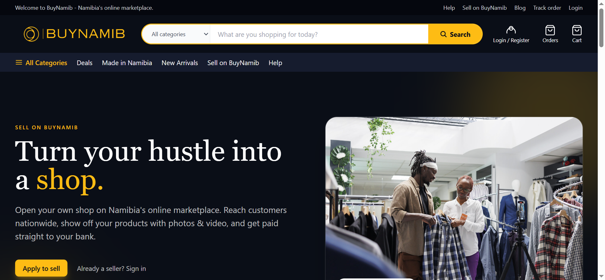Click the Apply to sell button

click(x=41, y=268)
